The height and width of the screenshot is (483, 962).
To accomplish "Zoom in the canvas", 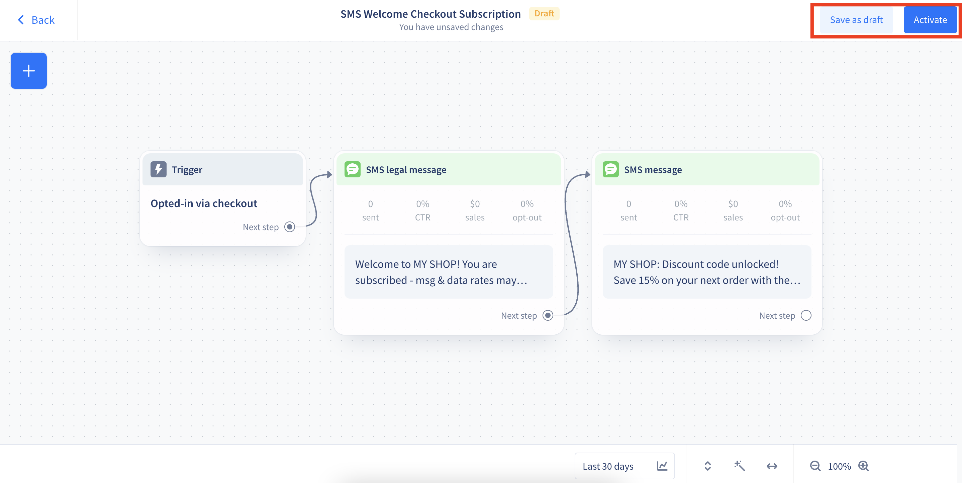I will (863, 466).
